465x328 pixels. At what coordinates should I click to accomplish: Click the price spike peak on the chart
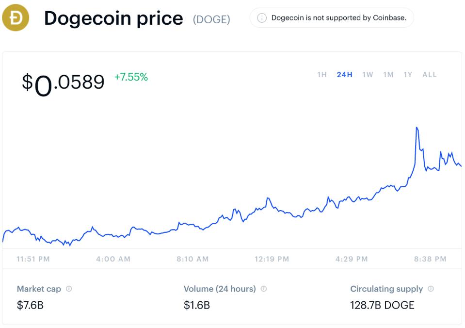tap(417, 127)
